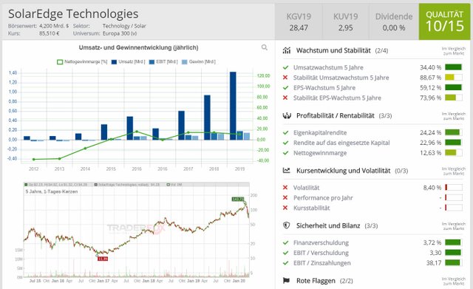Select the Dividende tile
The height and width of the screenshot is (289, 473).
tap(394, 21)
